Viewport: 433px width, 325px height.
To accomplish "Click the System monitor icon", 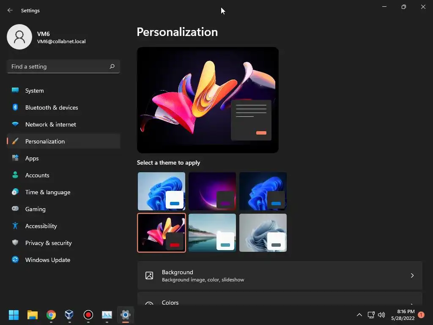I will pos(15,91).
